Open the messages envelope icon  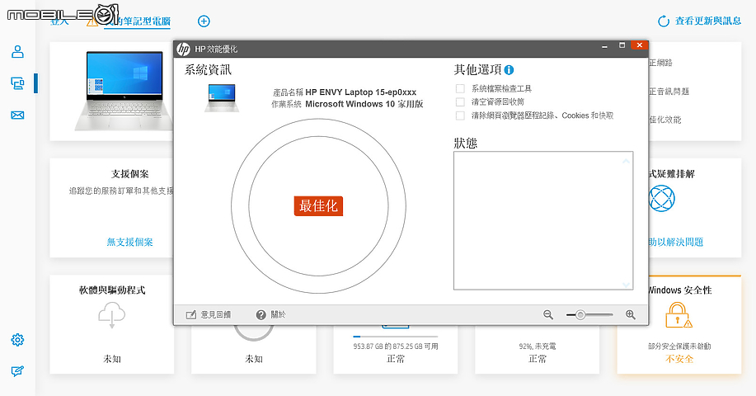tap(17, 115)
